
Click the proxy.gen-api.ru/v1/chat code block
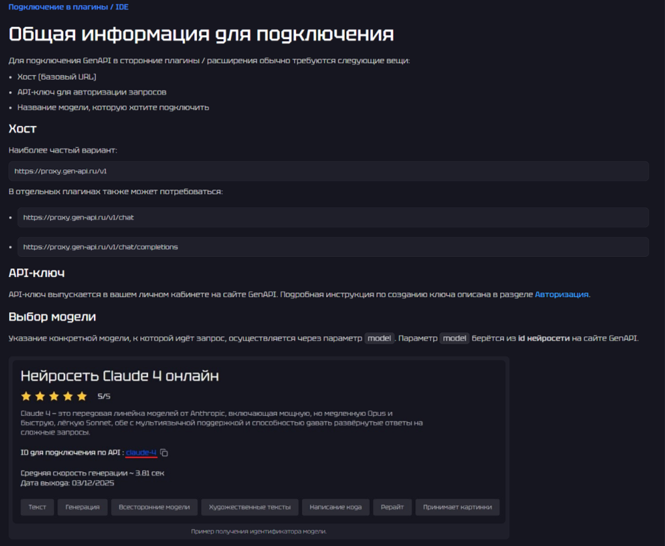[x=332, y=218]
